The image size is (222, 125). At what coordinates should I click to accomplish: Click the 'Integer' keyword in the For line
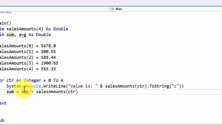(32, 81)
